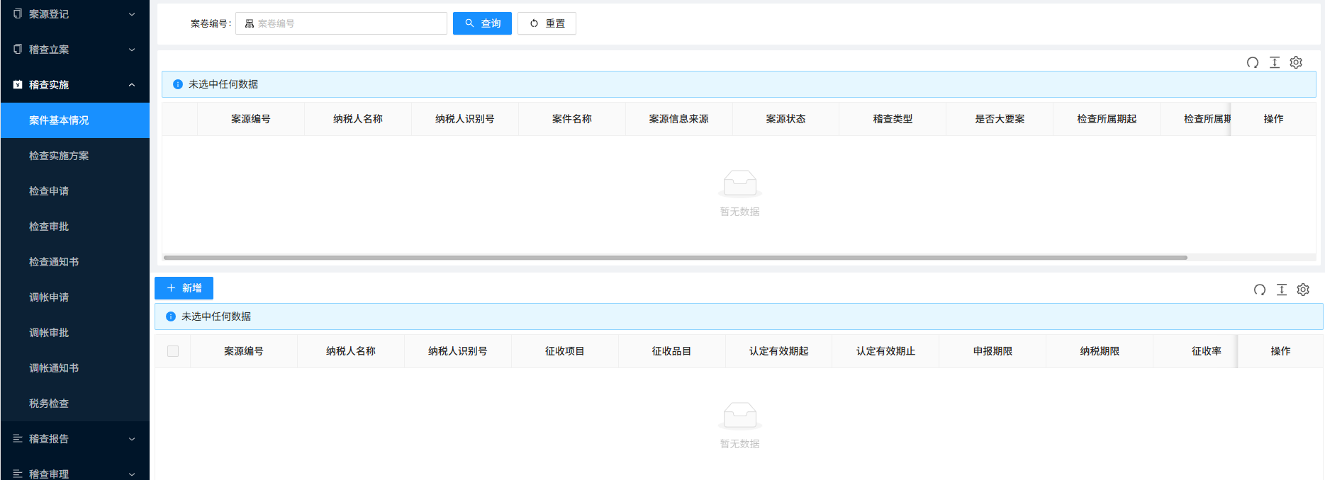Viewport: 1325px width, 480px height.
Task: Go to the 税务检查 menu item
Action: coord(49,404)
